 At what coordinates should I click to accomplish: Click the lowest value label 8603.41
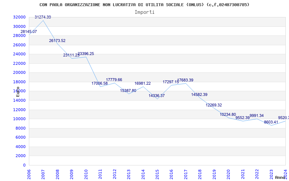click(271, 122)
